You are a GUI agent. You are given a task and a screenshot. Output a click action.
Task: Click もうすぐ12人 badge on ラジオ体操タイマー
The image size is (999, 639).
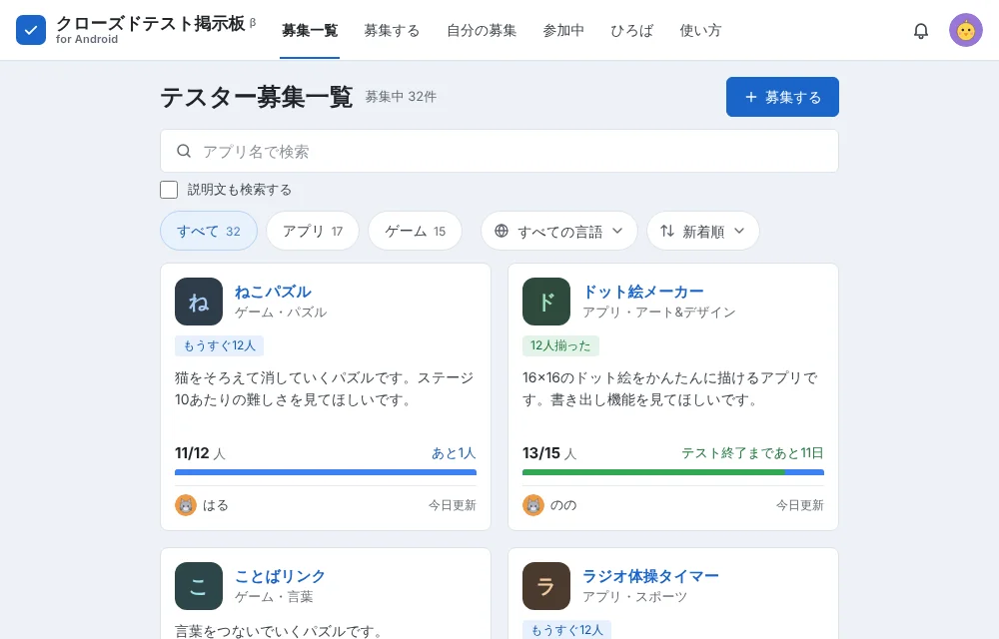566,630
